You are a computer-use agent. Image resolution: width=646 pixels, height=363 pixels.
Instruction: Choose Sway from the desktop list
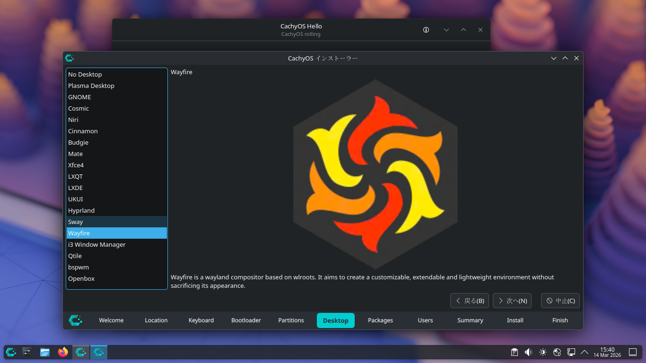[117, 222]
